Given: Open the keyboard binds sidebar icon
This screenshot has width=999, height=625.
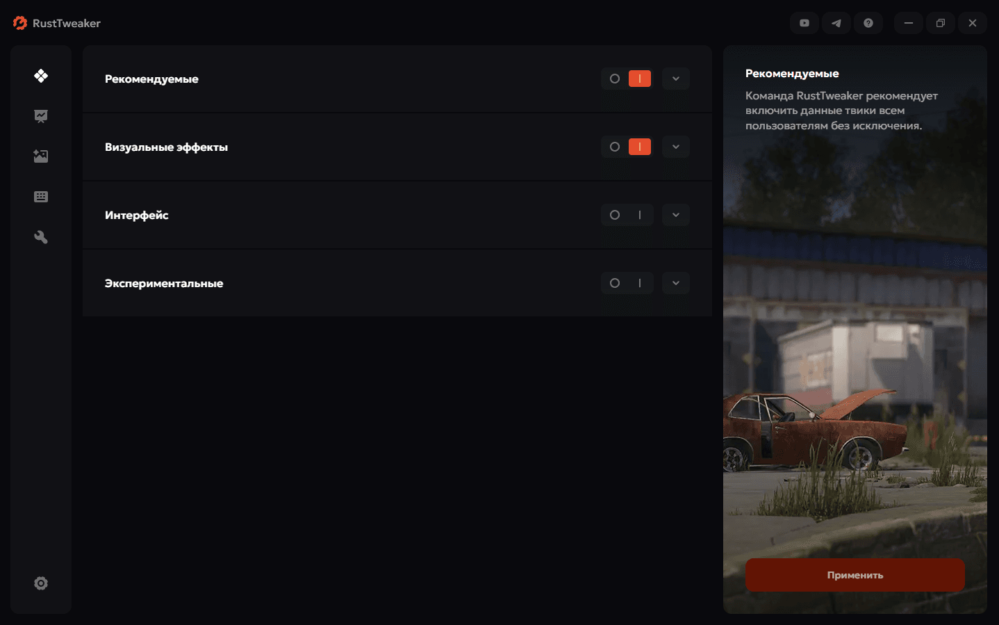Looking at the screenshot, I should [x=41, y=197].
